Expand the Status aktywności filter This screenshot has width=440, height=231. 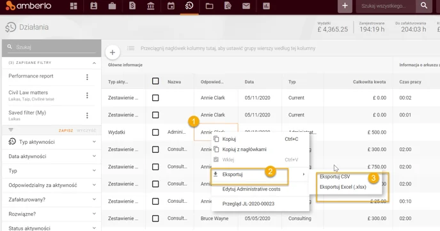[94, 228]
